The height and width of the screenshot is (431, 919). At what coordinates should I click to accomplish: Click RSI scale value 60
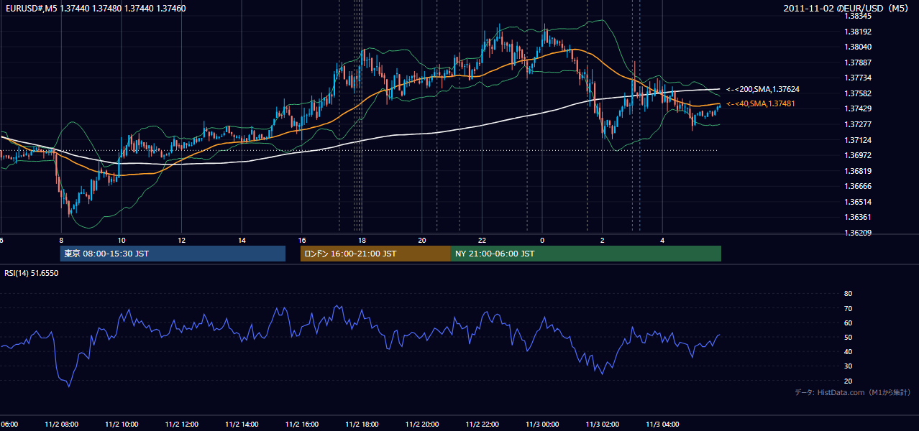(x=848, y=323)
